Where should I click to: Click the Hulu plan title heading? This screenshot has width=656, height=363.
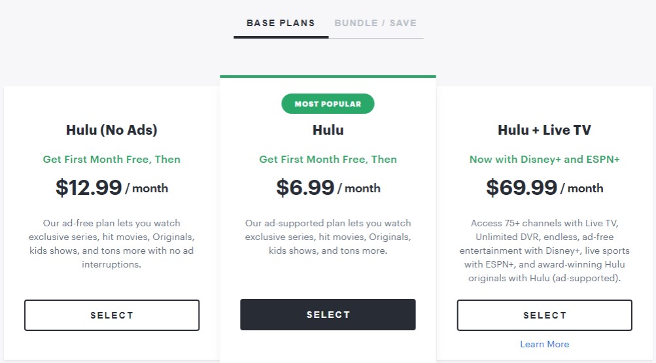328,130
